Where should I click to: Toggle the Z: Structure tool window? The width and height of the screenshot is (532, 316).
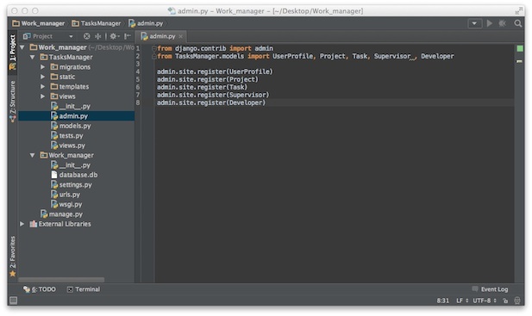click(x=13, y=101)
